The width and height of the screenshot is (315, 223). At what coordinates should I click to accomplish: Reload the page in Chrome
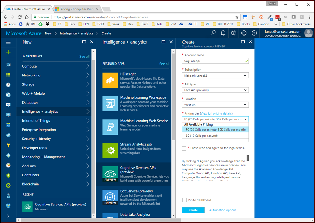(x=19, y=17)
